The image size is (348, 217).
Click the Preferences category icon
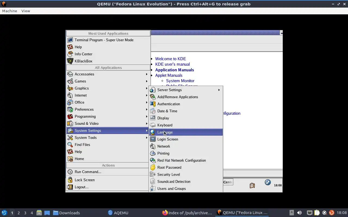click(x=70, y=109)
